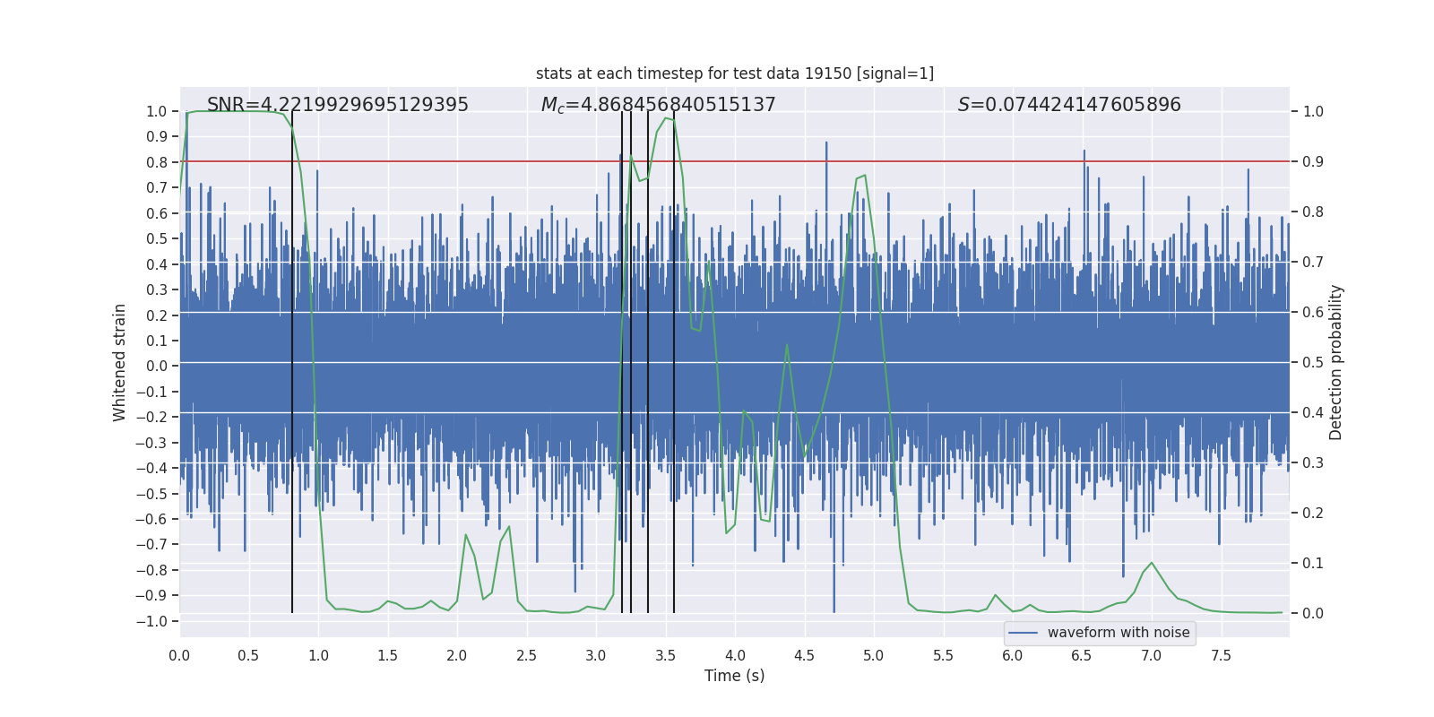The width and height of the screenshot is (1434, 717).
Task: Click the 'Whitened strain' y-axis label
Action: (x=120, y=362)
